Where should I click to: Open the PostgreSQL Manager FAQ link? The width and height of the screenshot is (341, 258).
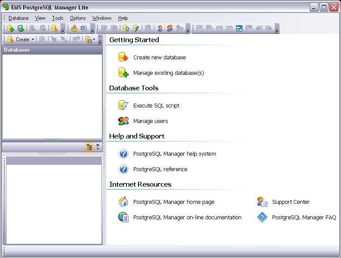click(304, 217)
